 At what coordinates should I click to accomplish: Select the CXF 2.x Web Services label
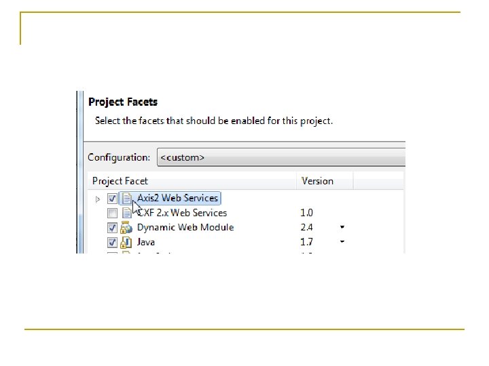[x=182, y=213]
